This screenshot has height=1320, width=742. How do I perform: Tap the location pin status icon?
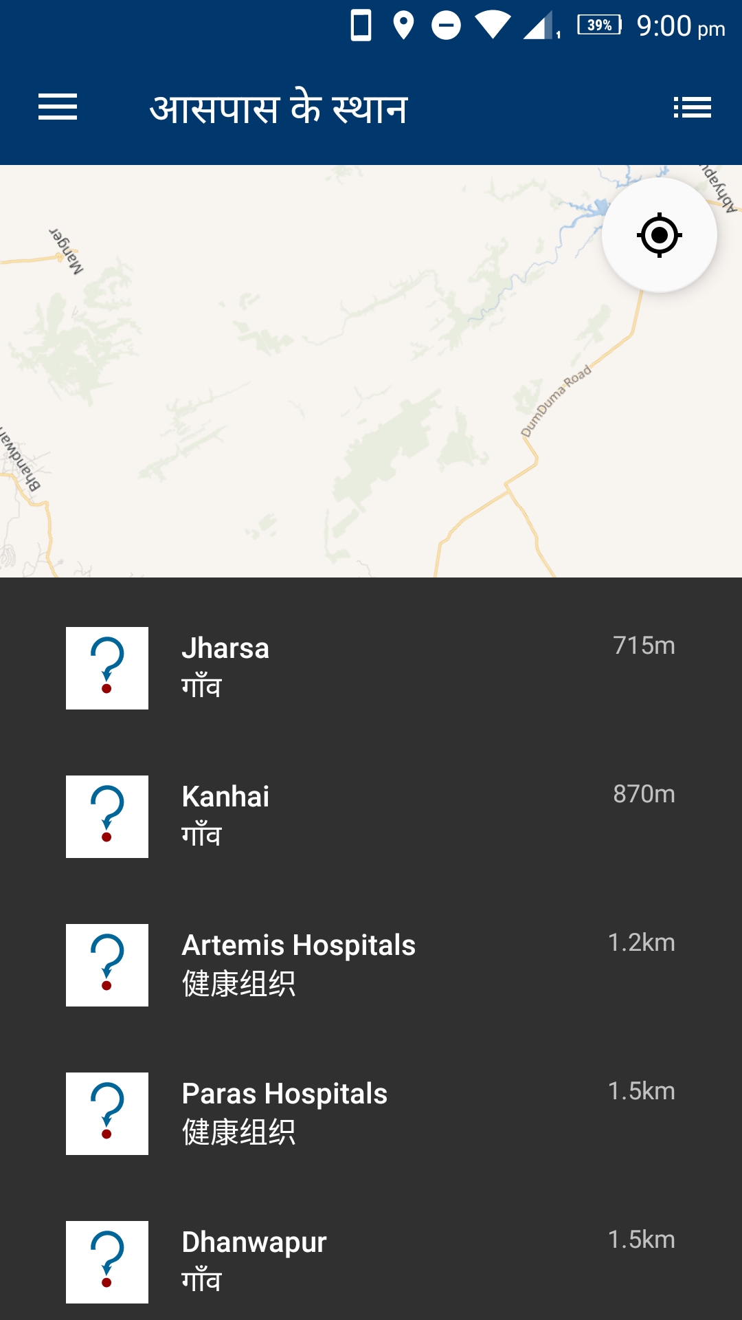403,26
